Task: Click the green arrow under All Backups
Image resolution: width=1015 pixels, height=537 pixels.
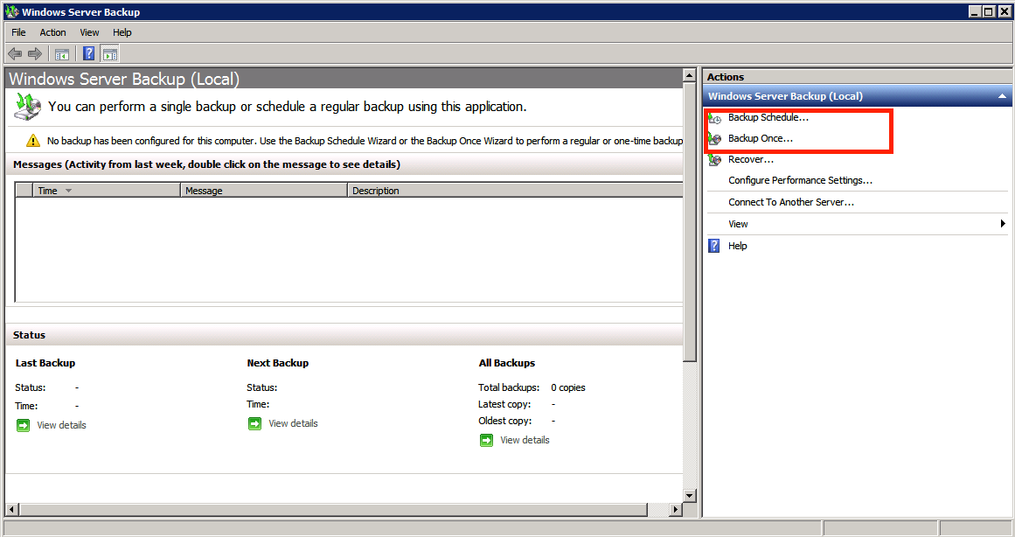Action: click(487, 441)
